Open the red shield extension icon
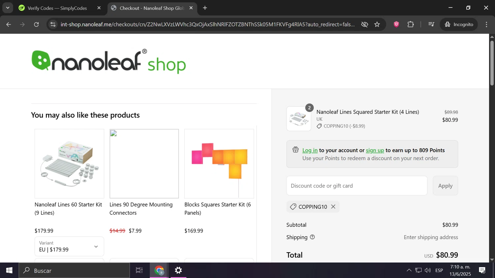Screen dimensions: 495x278 (396, 24)
